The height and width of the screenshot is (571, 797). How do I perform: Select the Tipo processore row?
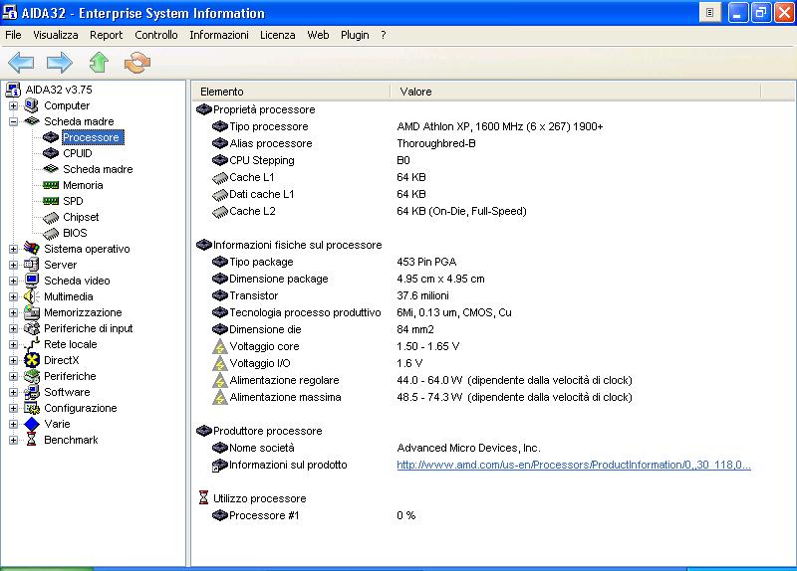tap(407, 126)
